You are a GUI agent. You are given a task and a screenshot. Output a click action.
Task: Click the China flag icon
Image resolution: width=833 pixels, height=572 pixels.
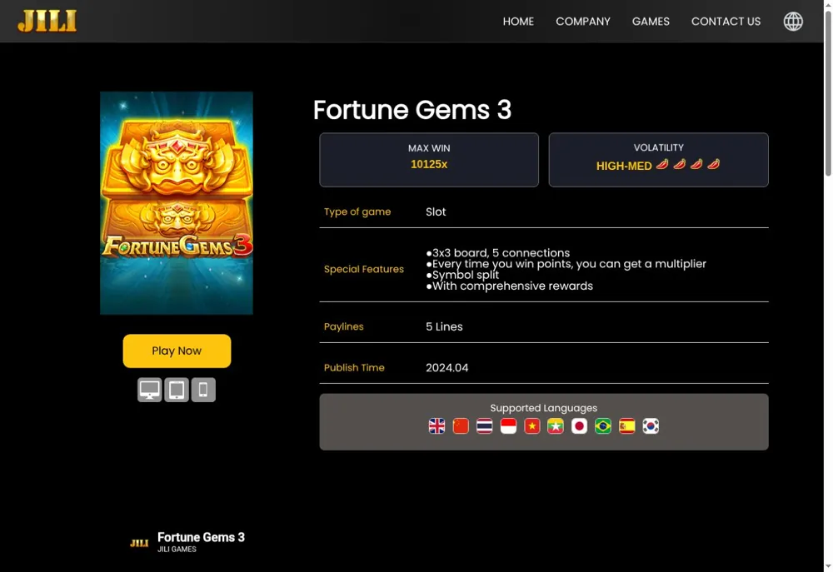461,426
